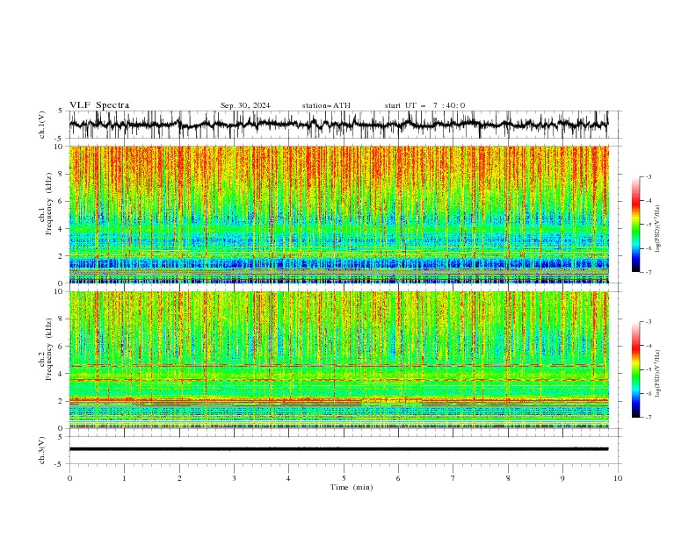Click the time axis tick label "10"
The width and height of the screenshot is (696, 537).
tap(618, 478)
